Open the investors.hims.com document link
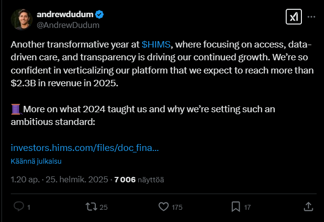The width and height of the screenshot is (324, 222). click(85, 148)
